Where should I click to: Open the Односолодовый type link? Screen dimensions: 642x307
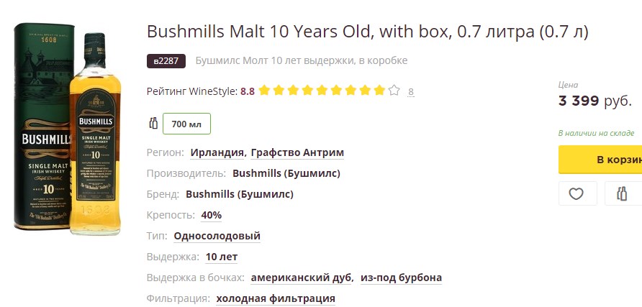tap(217, 236)
